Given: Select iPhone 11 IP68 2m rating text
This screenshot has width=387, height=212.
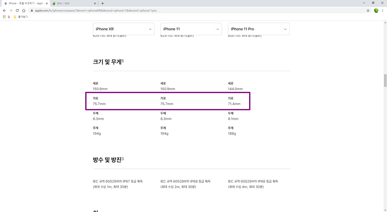Looking at the screenshot, I should [185, 184].
